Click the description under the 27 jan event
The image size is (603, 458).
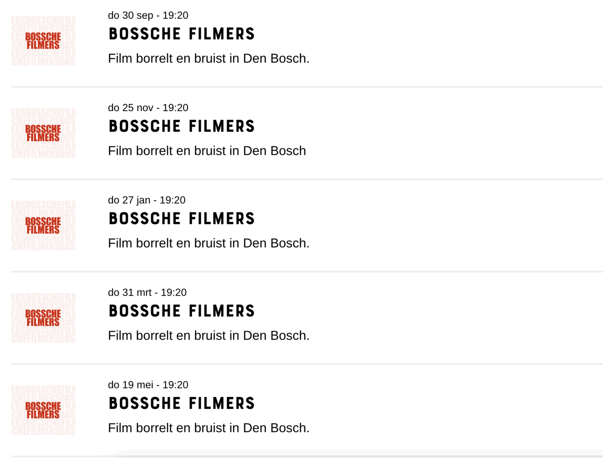(x=208, y=243)
